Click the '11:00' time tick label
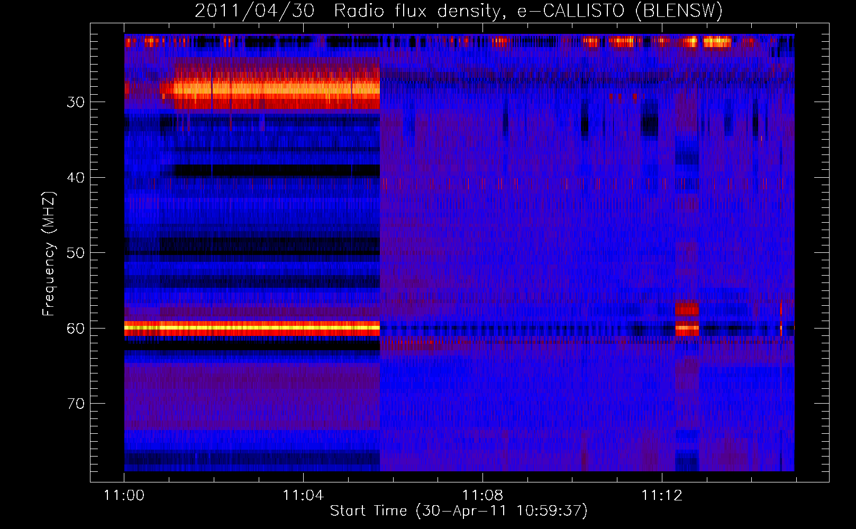The height and width of the screenshot is (529, 856). point(124,495)
